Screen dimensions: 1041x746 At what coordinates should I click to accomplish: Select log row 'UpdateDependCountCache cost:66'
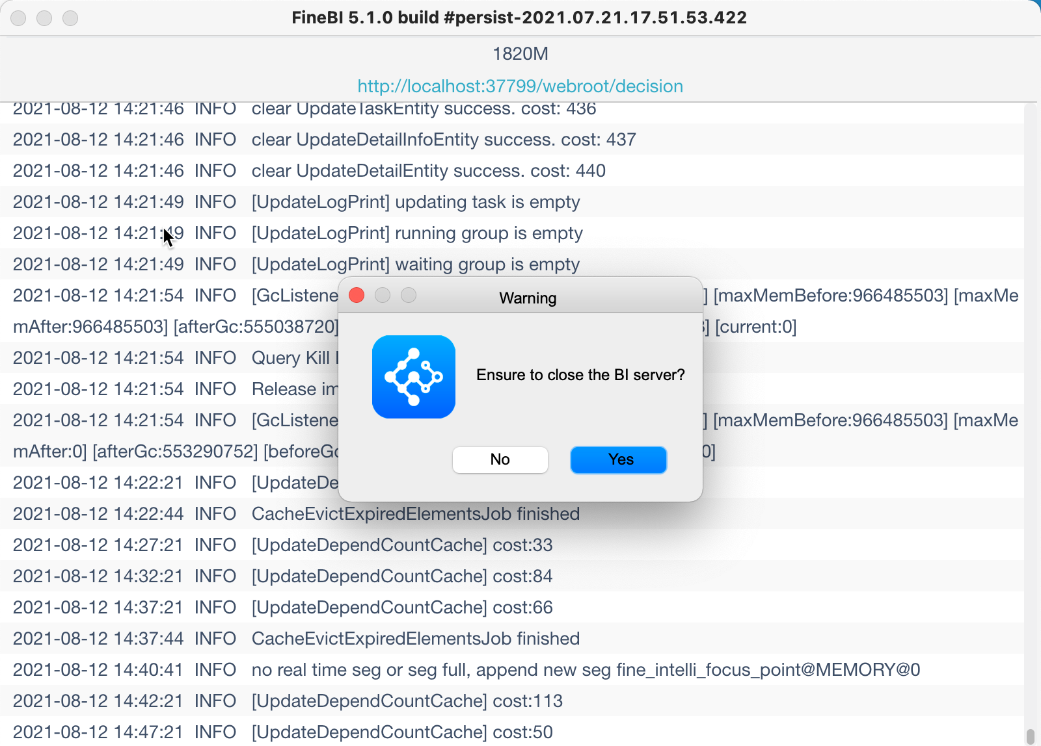512,607
